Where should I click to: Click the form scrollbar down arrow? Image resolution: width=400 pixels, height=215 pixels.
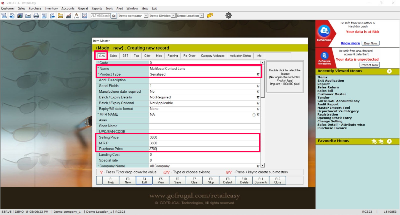(262, 165)
